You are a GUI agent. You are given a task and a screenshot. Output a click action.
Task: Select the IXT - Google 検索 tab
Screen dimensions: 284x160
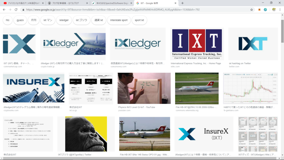pos(156,3)
